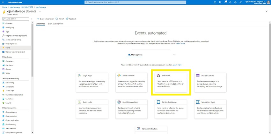Image resolution: width=271 pixels, height=134 pixels.
Task: Switch to the Get Started tab
Action: [x=40, y=24]
